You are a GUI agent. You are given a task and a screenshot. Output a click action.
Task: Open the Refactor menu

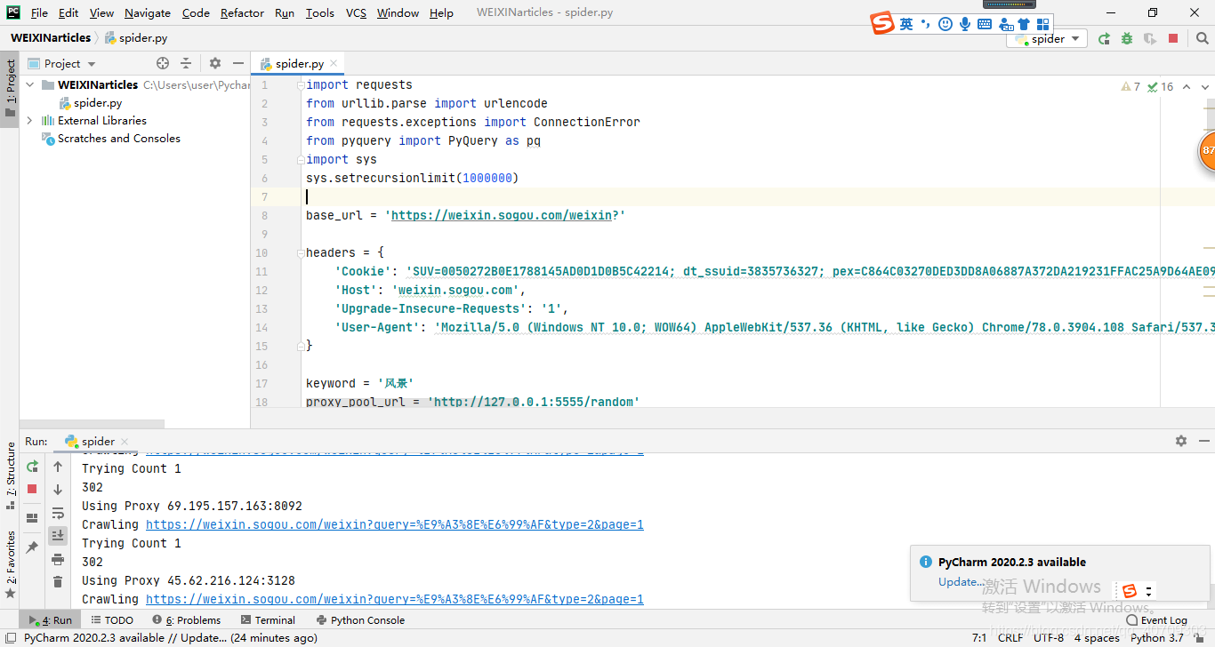click(x=242, y=12)
